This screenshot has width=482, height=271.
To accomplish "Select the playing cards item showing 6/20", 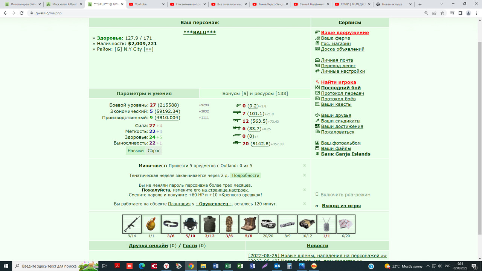I will coord(346,224).
